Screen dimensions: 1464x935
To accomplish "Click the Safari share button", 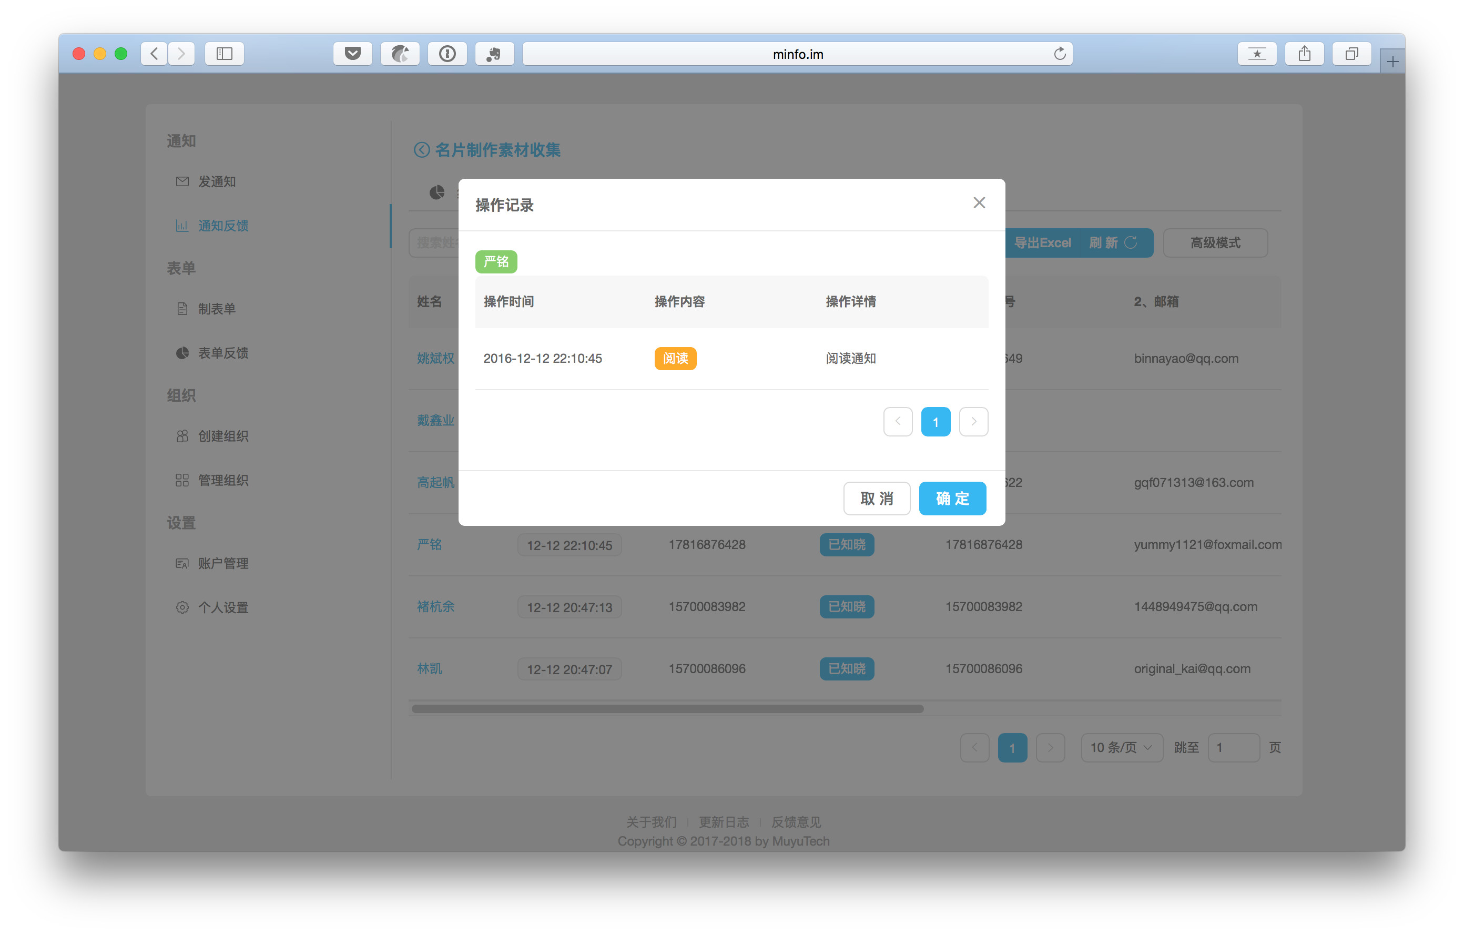I will coord(1304,54).
